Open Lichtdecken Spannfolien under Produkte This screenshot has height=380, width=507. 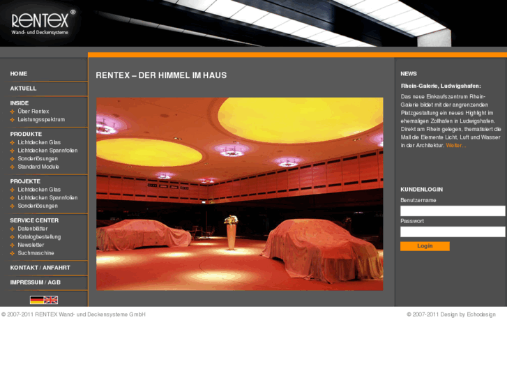pos(47,151)
